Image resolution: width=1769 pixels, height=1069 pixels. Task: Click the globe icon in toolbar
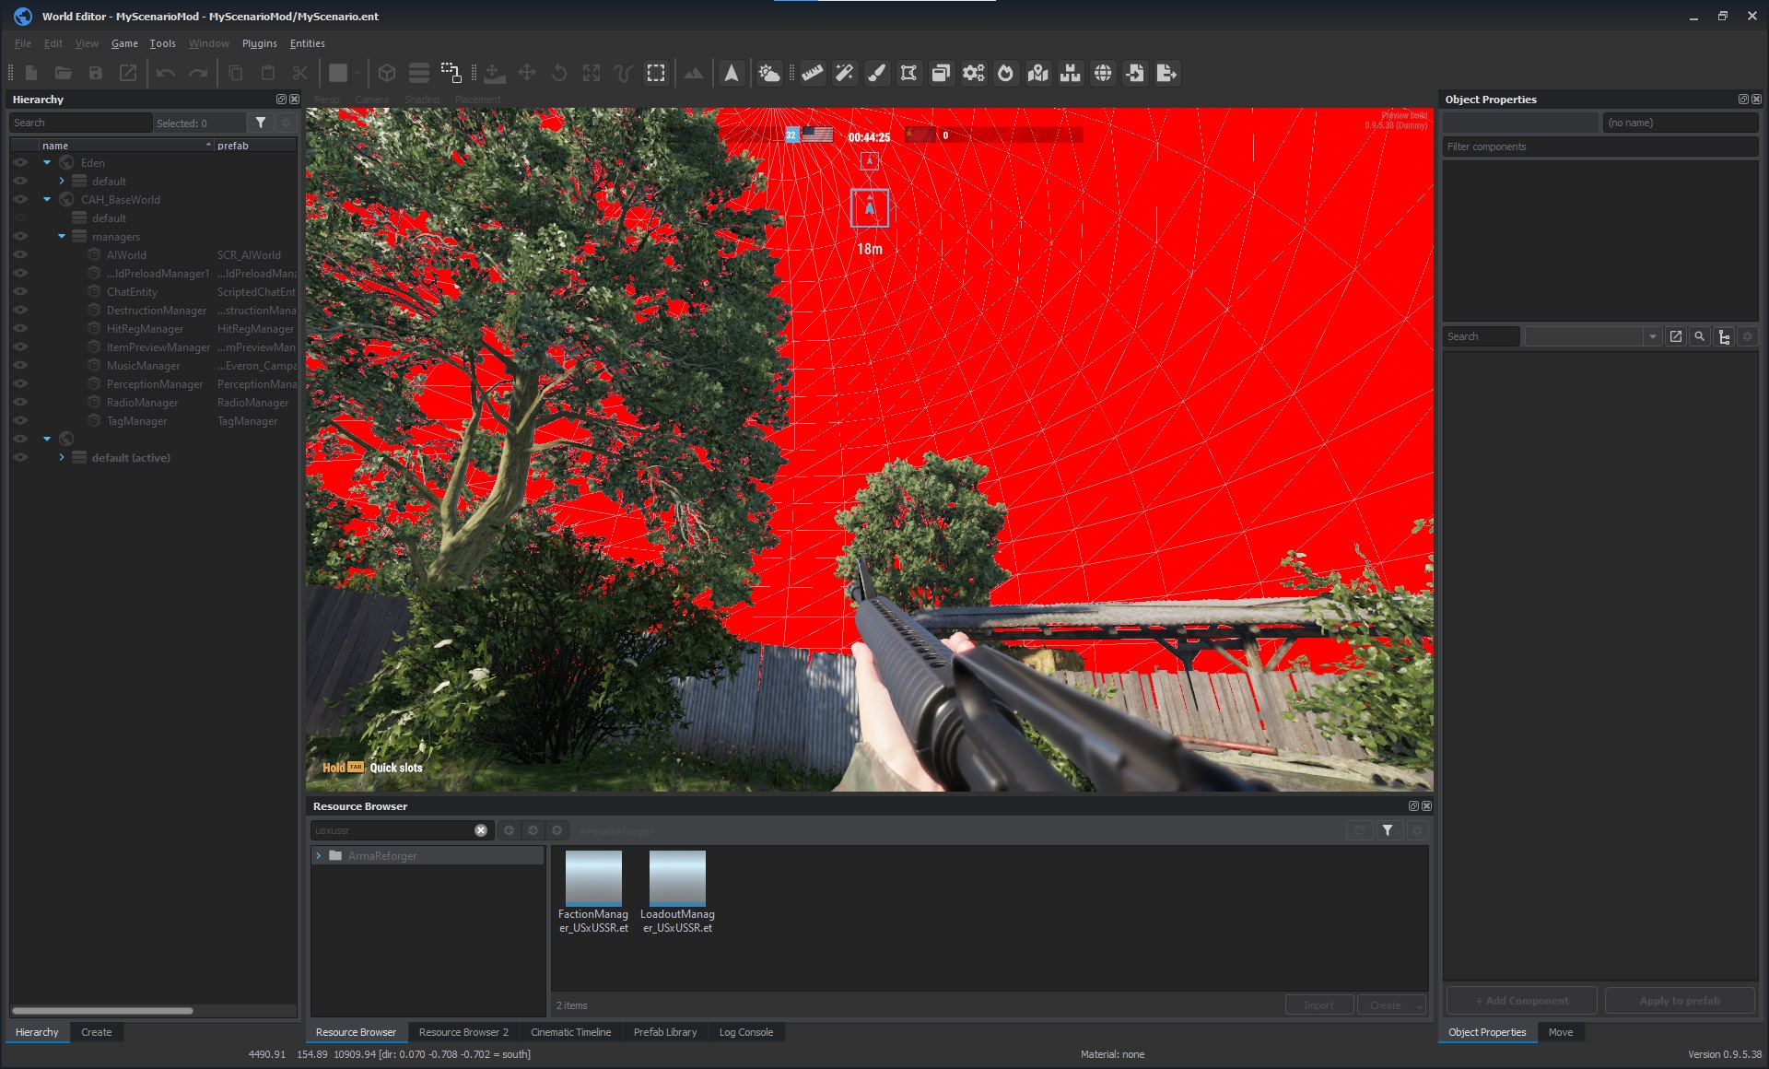click(x=1103, y=74)
